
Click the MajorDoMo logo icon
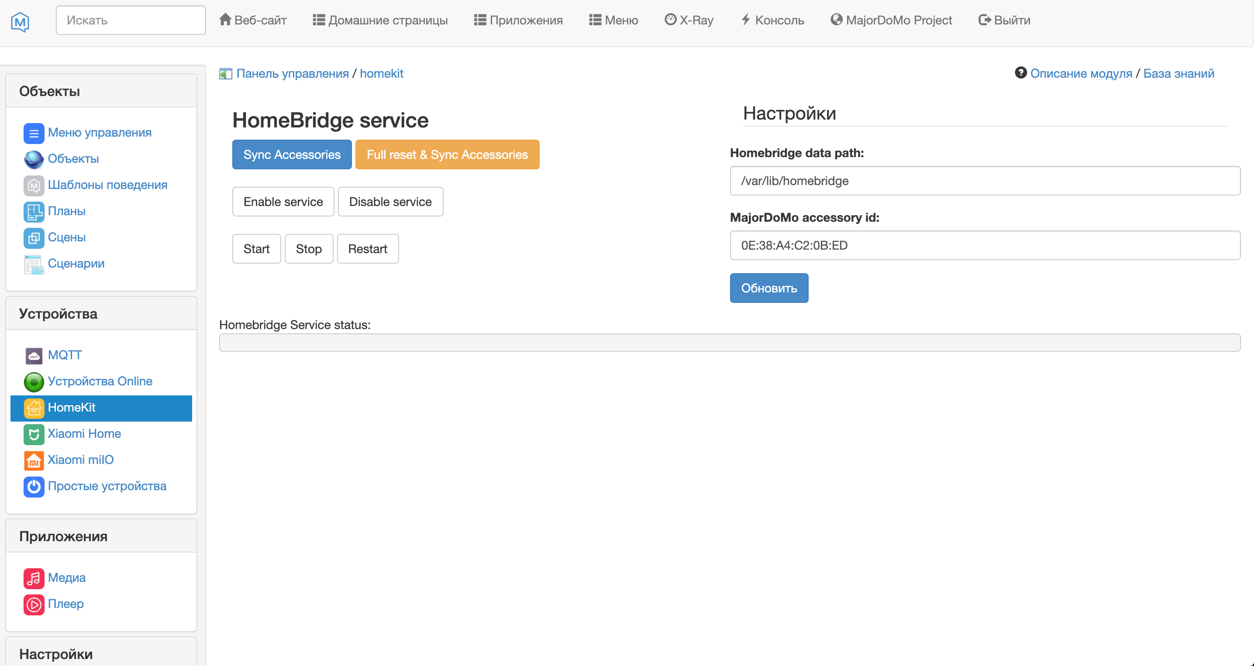click(20, 21)
